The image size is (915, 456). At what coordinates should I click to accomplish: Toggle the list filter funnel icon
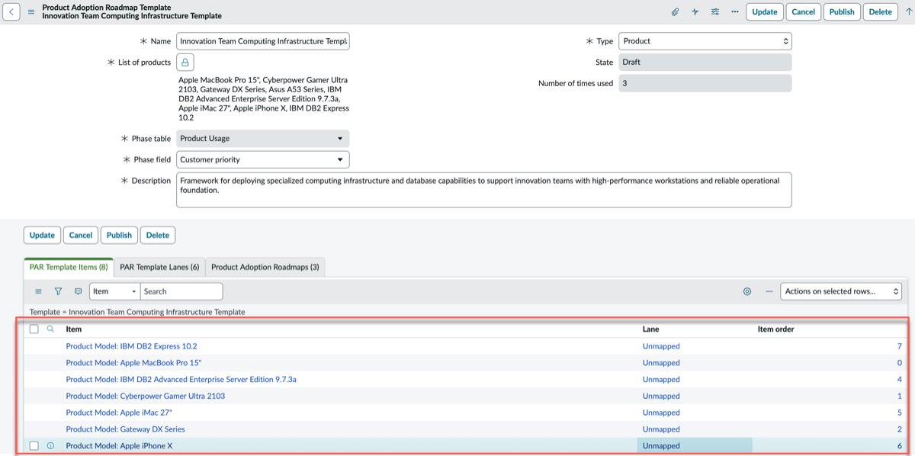pyautogui.click(x=58, y=291)
